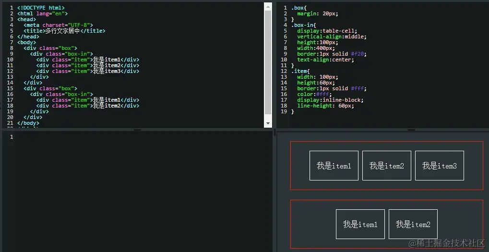489x252 pixels.
Task: Click the <!DOCTYPE html> line in HTML editor
Action: click(x=41, y=8)
